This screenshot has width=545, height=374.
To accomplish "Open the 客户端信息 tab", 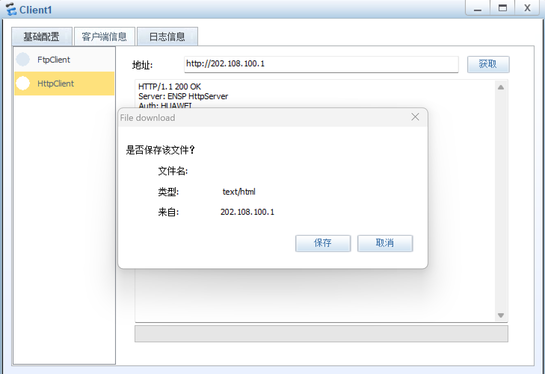I will [104, 37].
